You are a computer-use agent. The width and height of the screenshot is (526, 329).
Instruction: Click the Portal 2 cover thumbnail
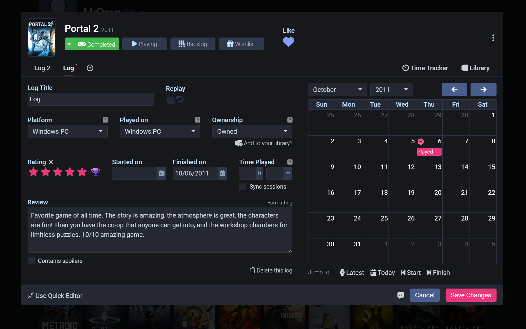tap(42, 38)
